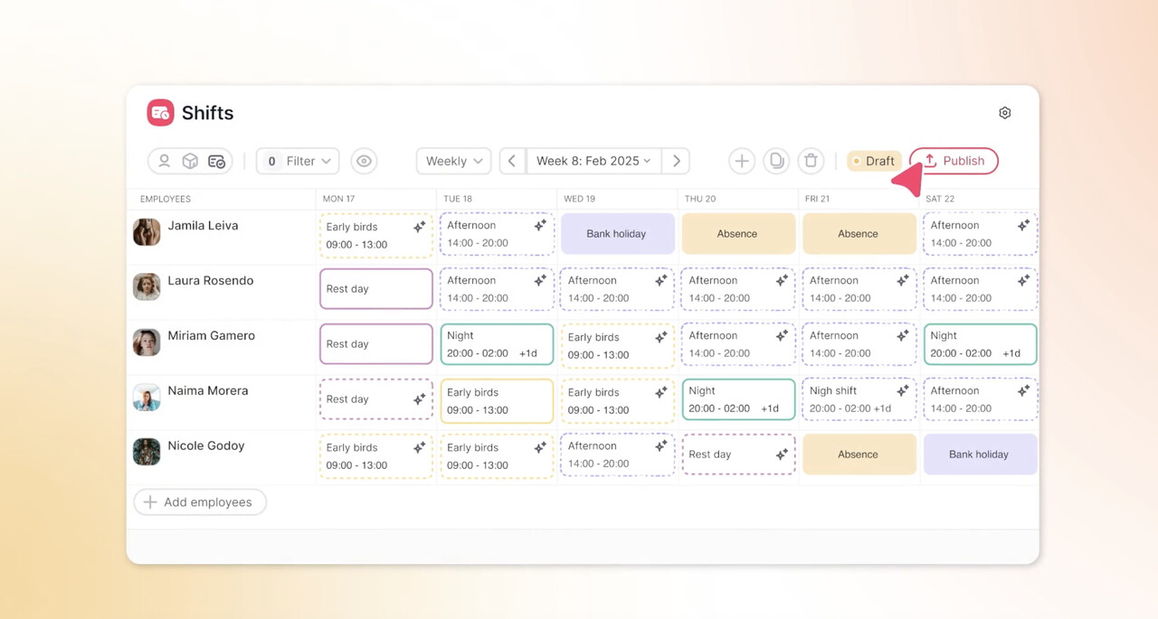Click Jamila Leiva's avatar
The image size is (1158, 619).
pyautogui.click(x=147, y=231)
